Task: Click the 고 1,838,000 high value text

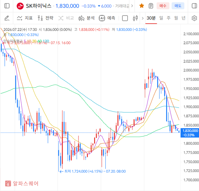Action: pyautogui.click(x=92, y=30)
